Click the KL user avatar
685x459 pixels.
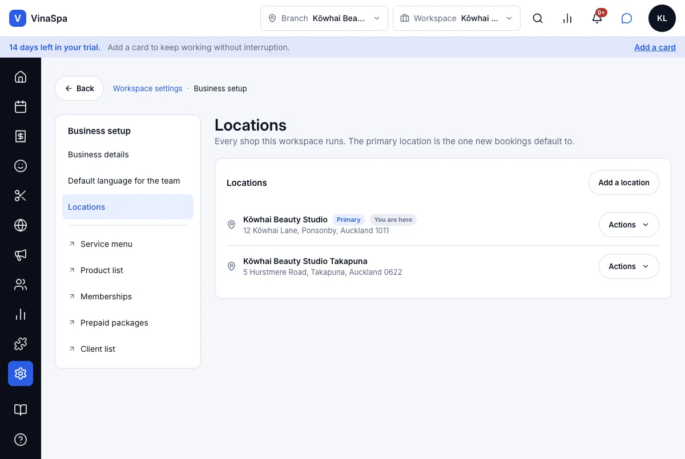point(662,18)
